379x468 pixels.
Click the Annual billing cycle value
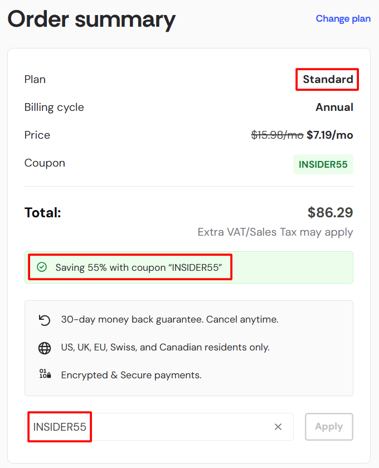point(334,107)
